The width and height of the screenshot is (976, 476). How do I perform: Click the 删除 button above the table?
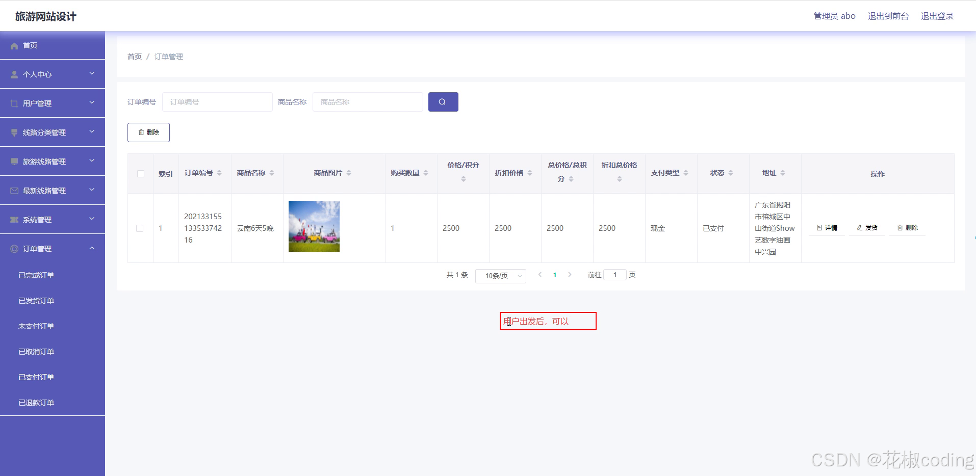pyautogui.click(x=148, y=133)
